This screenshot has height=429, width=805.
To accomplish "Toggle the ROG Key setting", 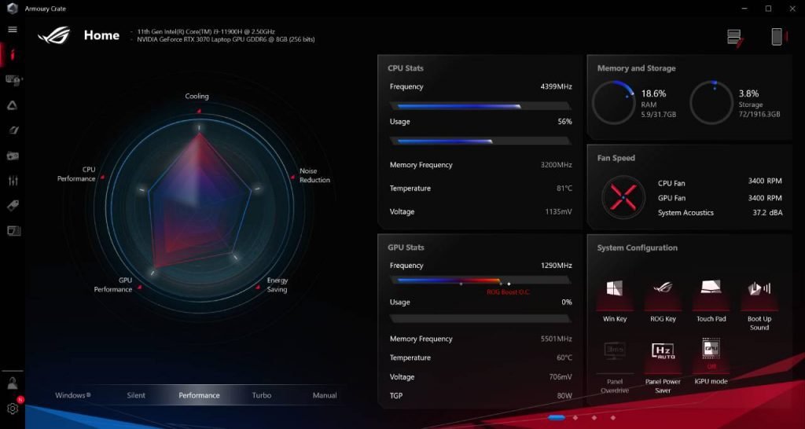I will click(663, 301).
